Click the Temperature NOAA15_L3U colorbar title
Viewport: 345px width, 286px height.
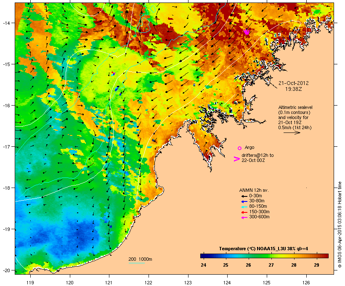[263, 249]
